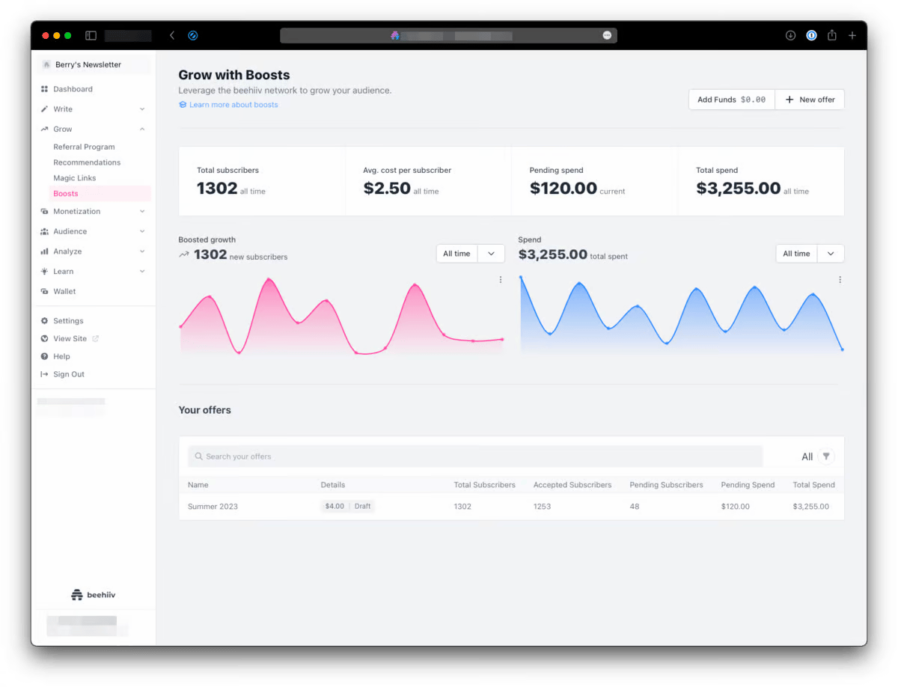Click the 1Password extension icon
898x687 pixels.
(812, 35)
